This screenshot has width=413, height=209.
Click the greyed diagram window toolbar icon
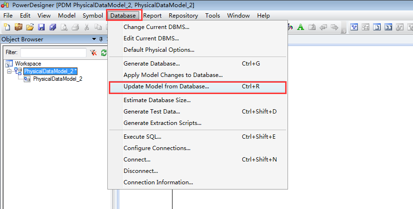tap(365, 27)
